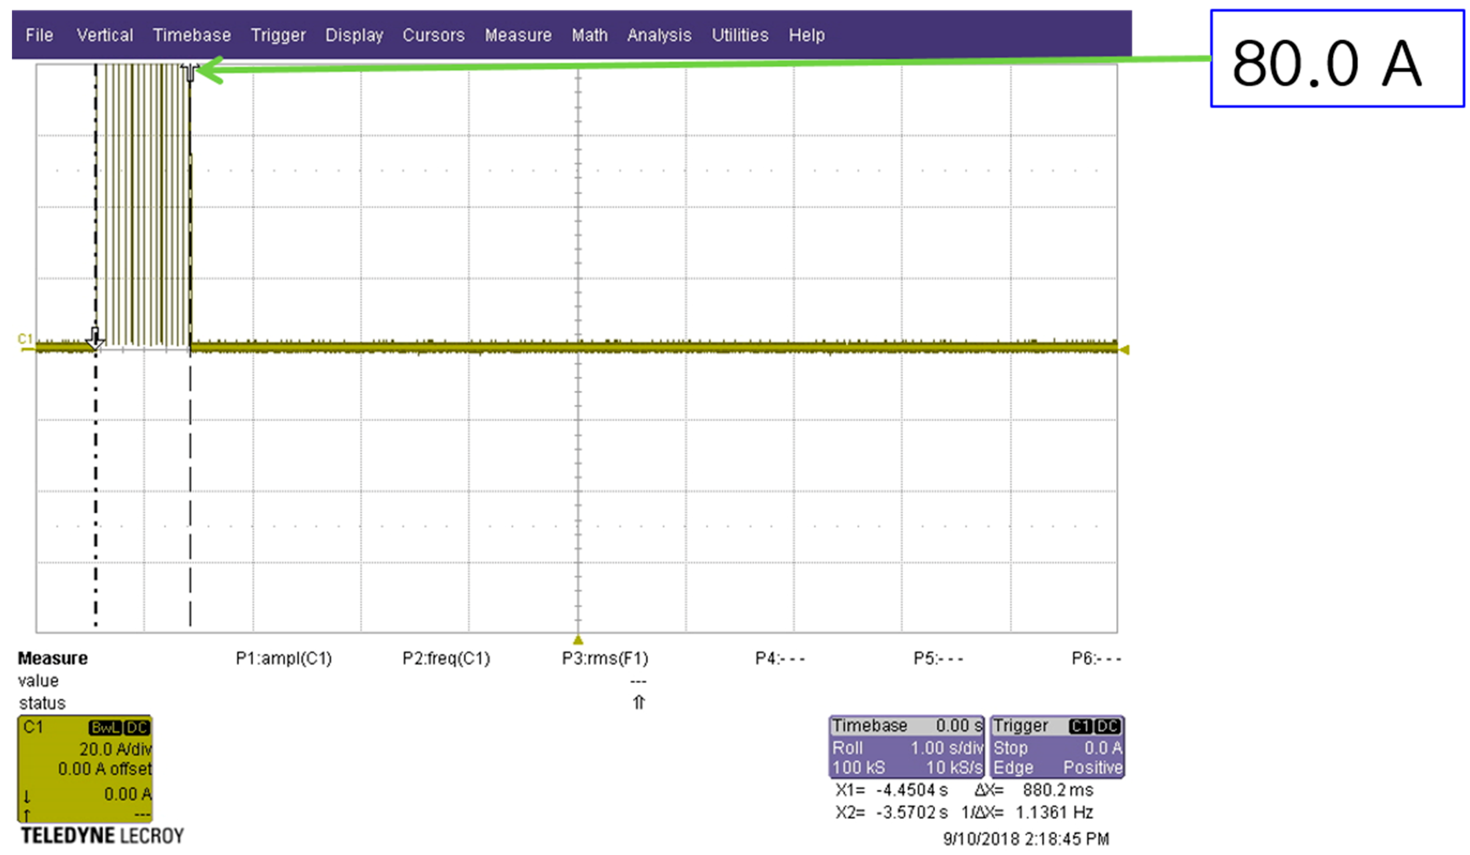Open the File menu

[39, 35]
